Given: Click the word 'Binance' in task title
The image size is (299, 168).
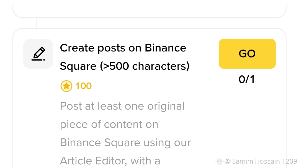Looking at the screenshot, I should coord(165,48).
